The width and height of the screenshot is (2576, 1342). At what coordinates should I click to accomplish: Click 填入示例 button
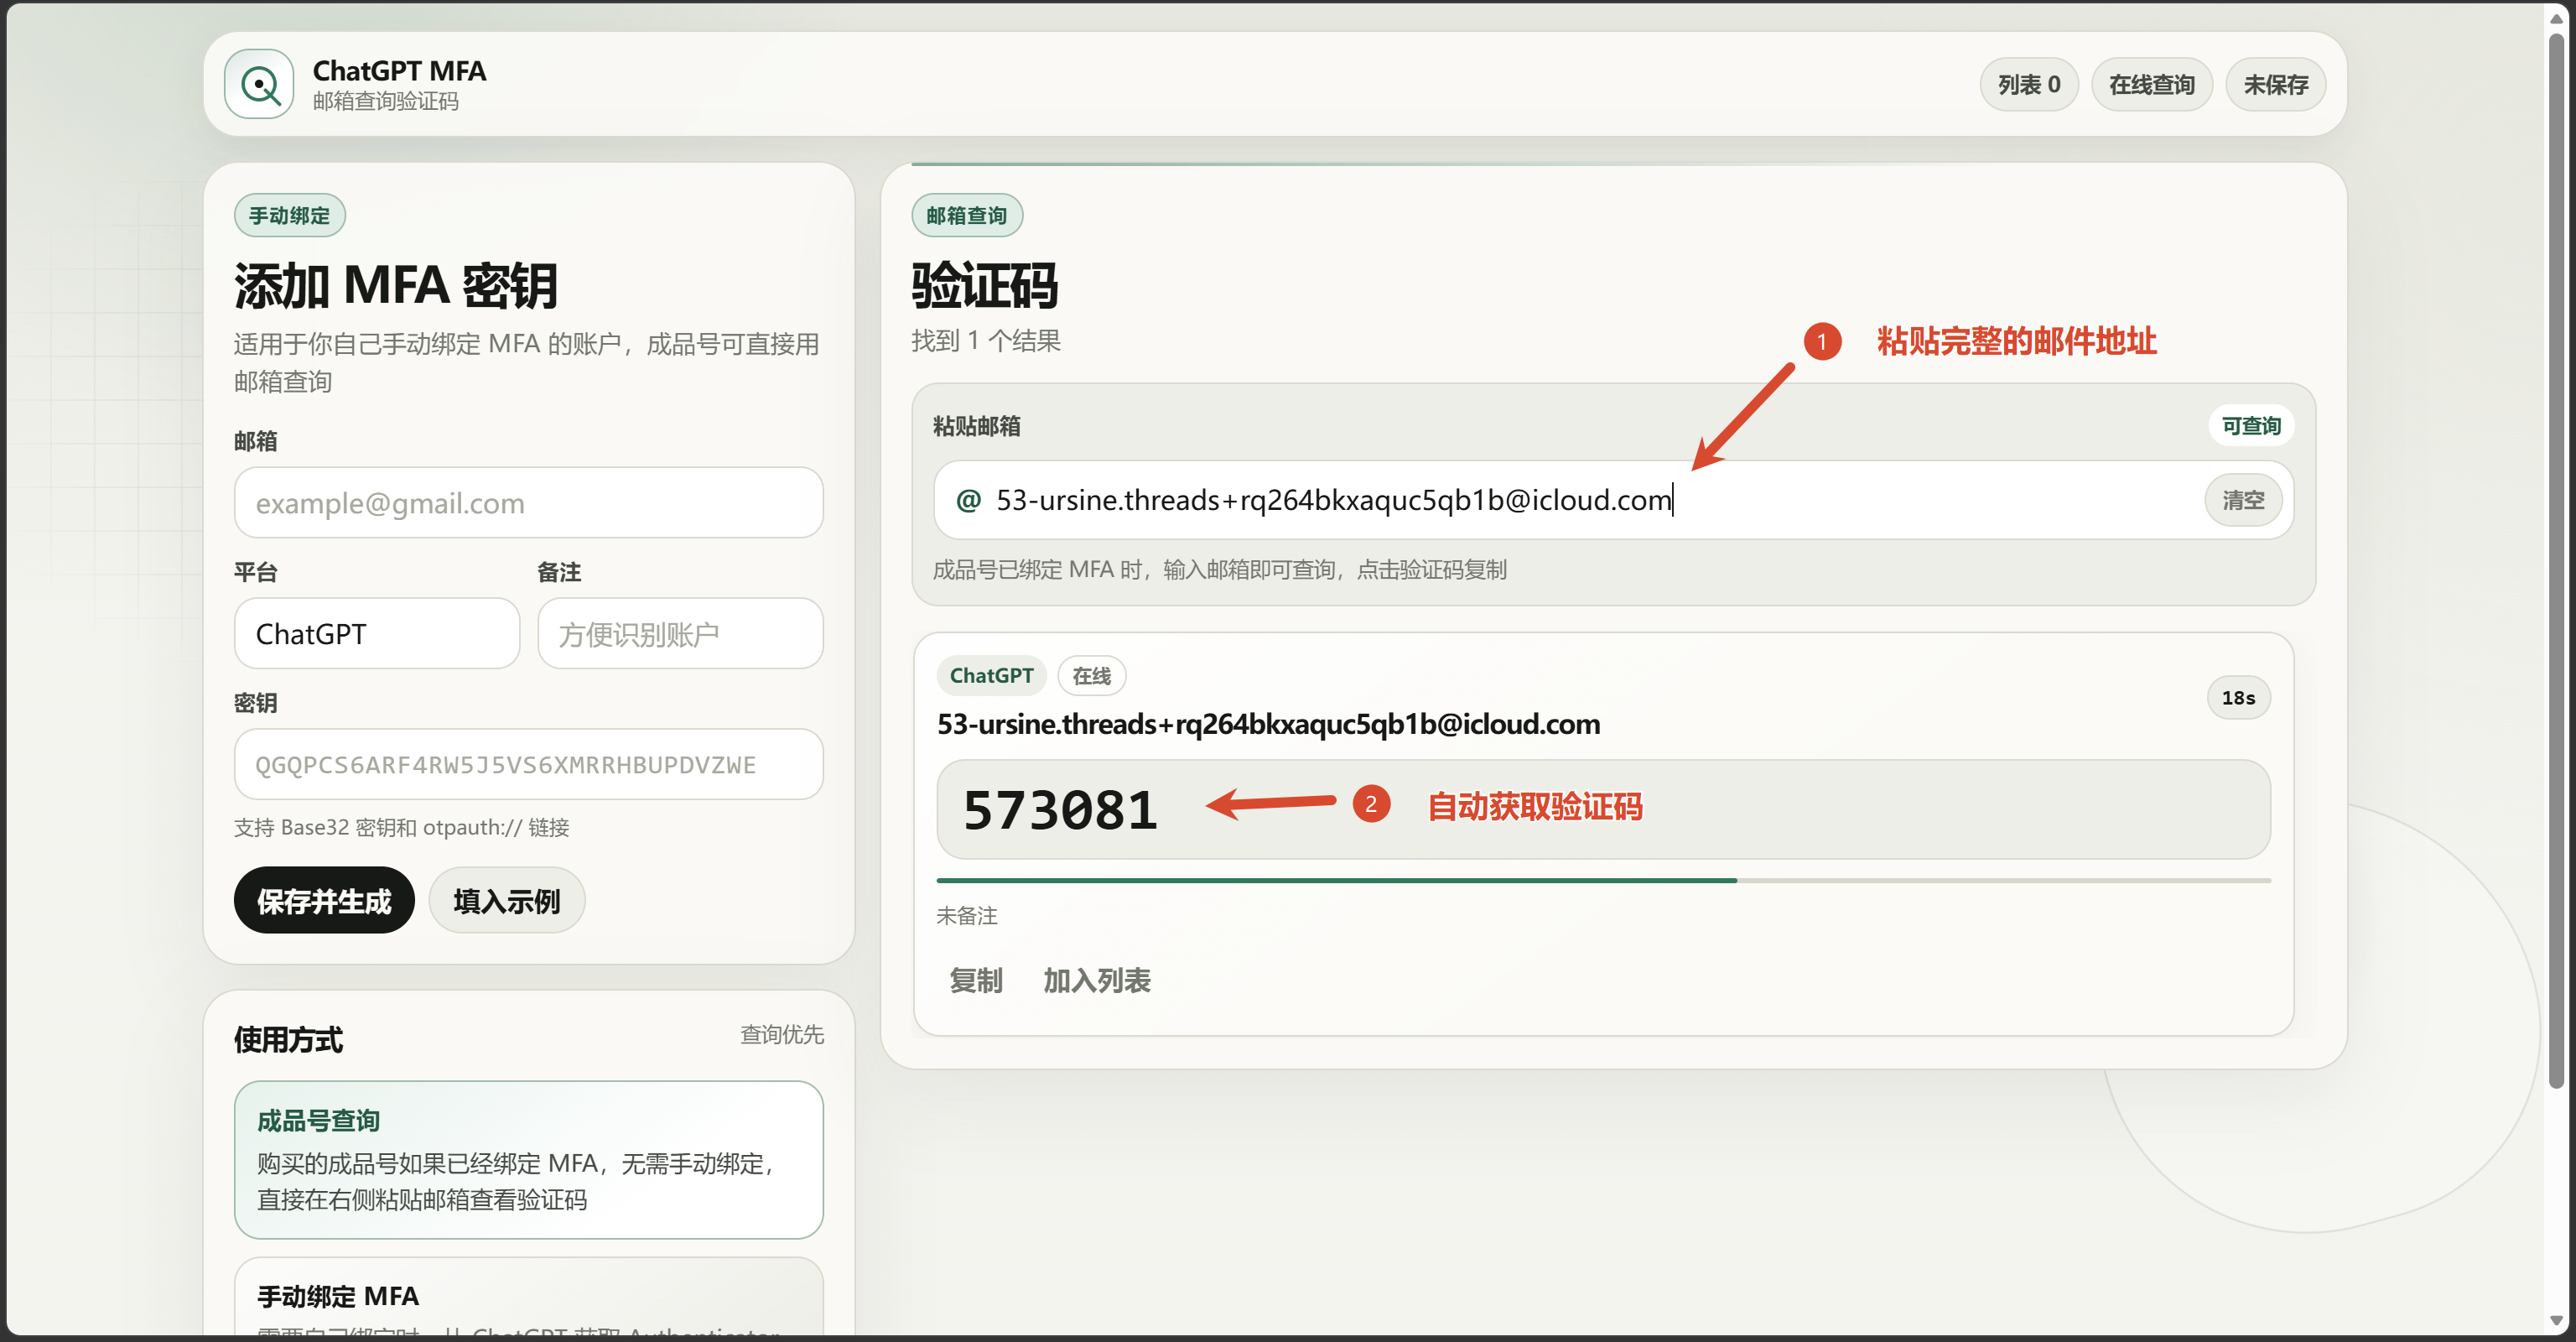507,901
